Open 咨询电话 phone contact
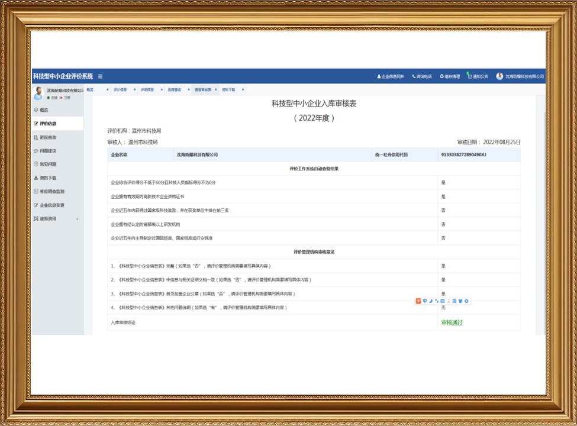 pos(422,76)
